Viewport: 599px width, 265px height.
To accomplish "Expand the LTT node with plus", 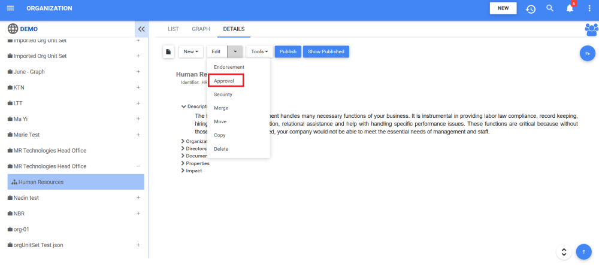I will click(138, 103).
